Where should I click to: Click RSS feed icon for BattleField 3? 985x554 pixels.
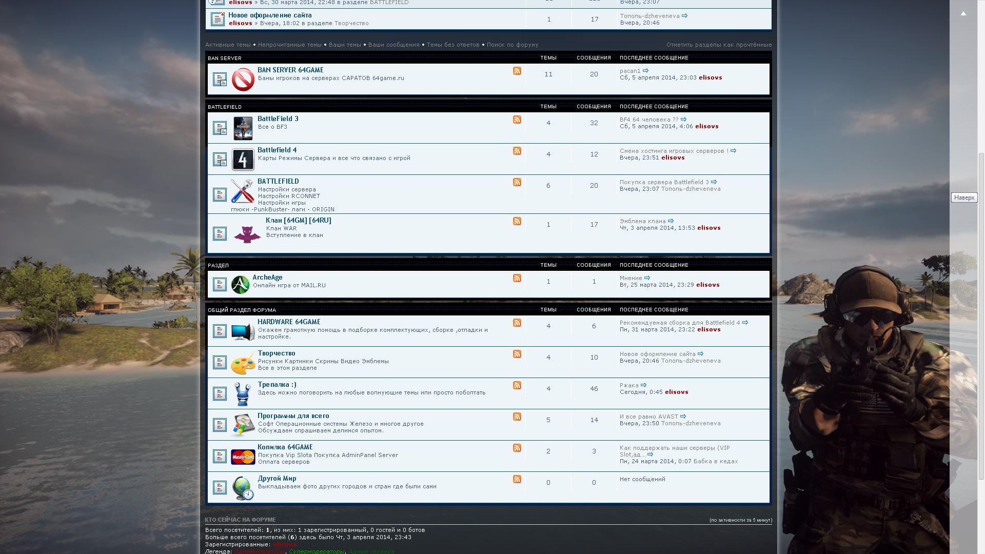click(517, 120)
